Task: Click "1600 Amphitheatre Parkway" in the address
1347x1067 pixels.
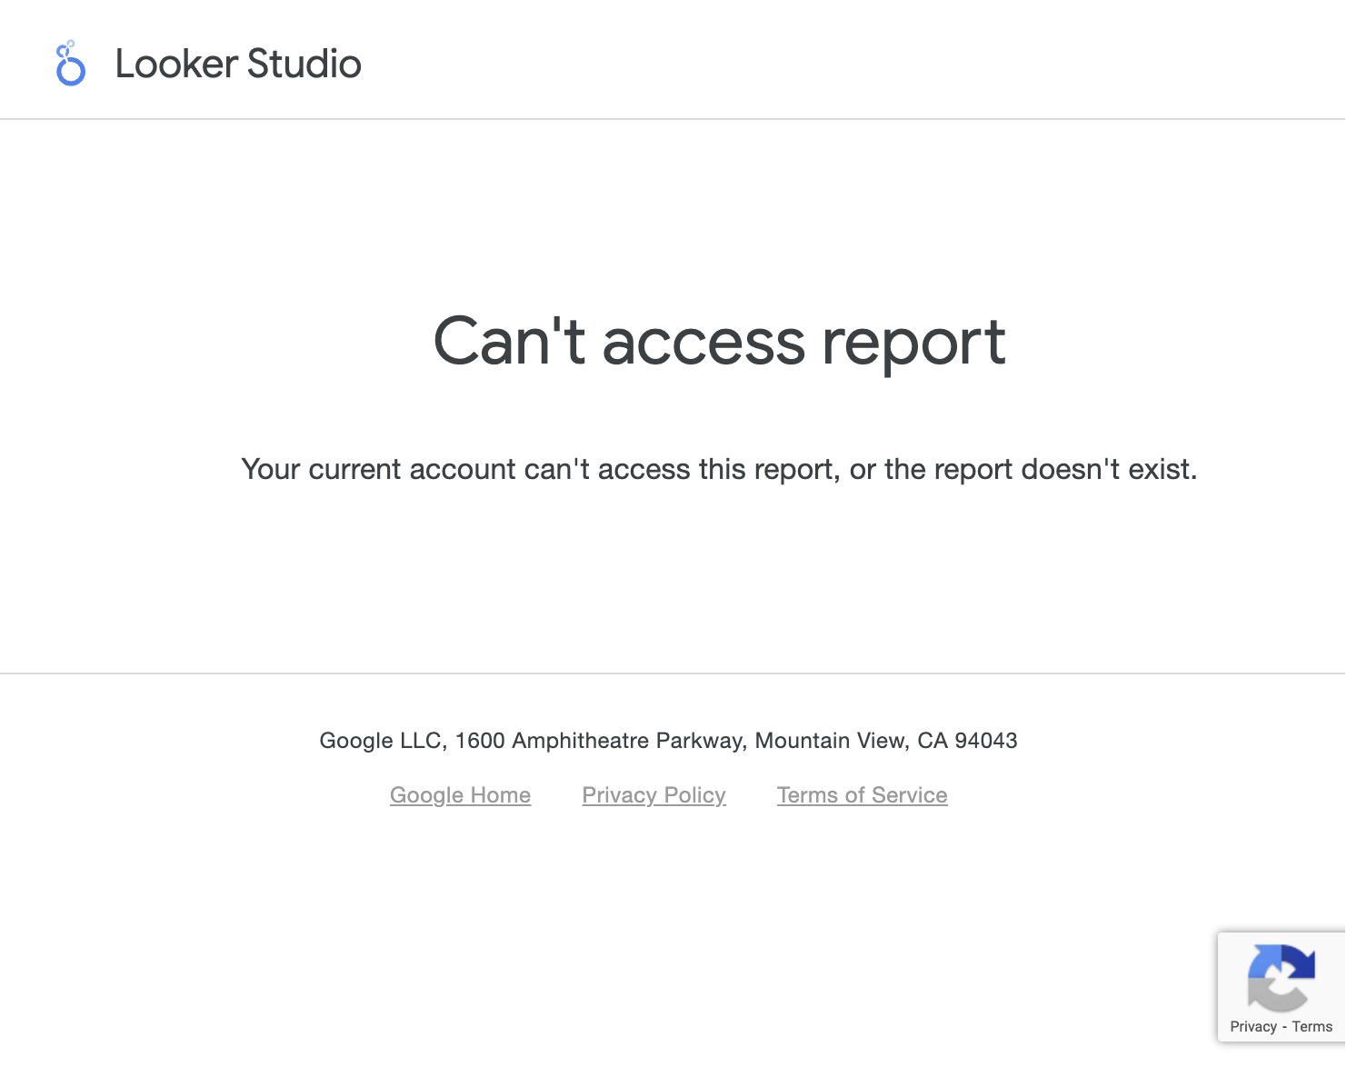Action: coord(600,741)
